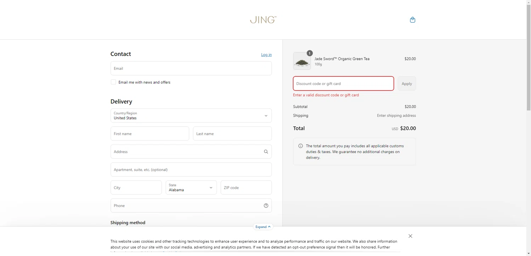Focus the Email input field

pyautogui.click(x=191, y=68)
